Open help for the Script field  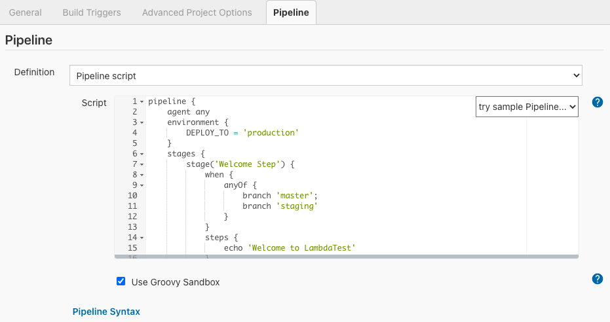point(597,102)
